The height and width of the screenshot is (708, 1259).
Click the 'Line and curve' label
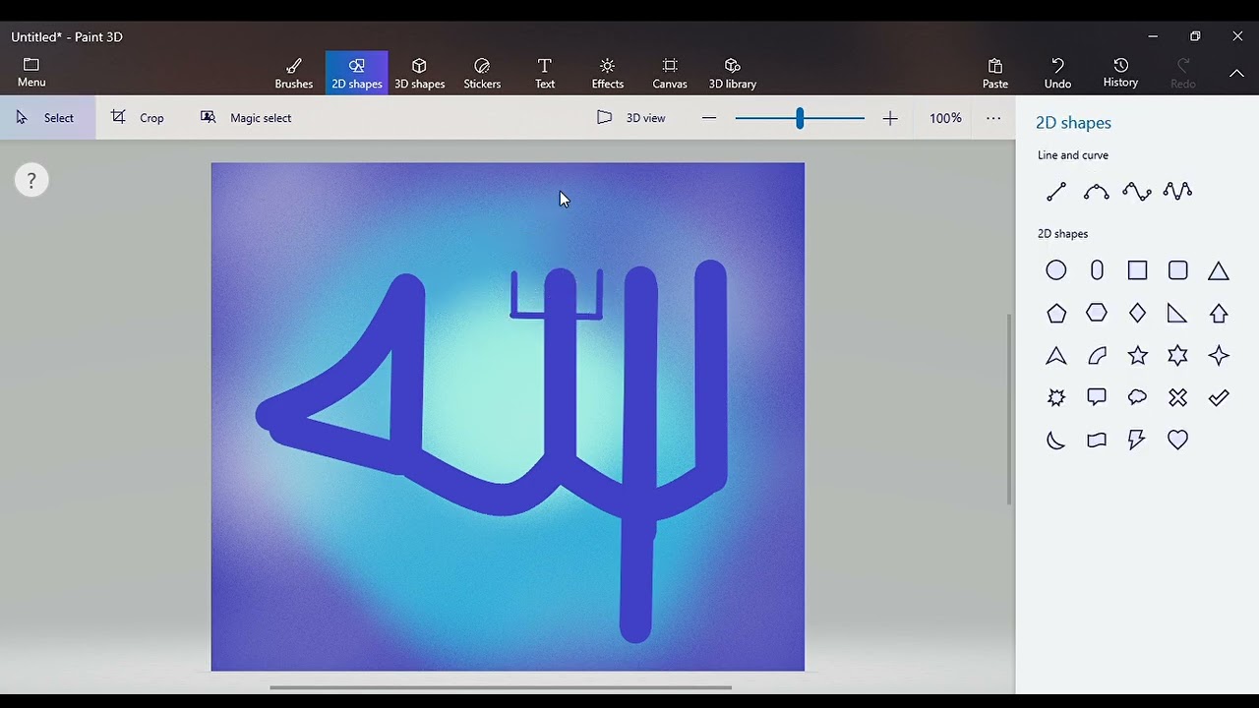[1072, 155]
